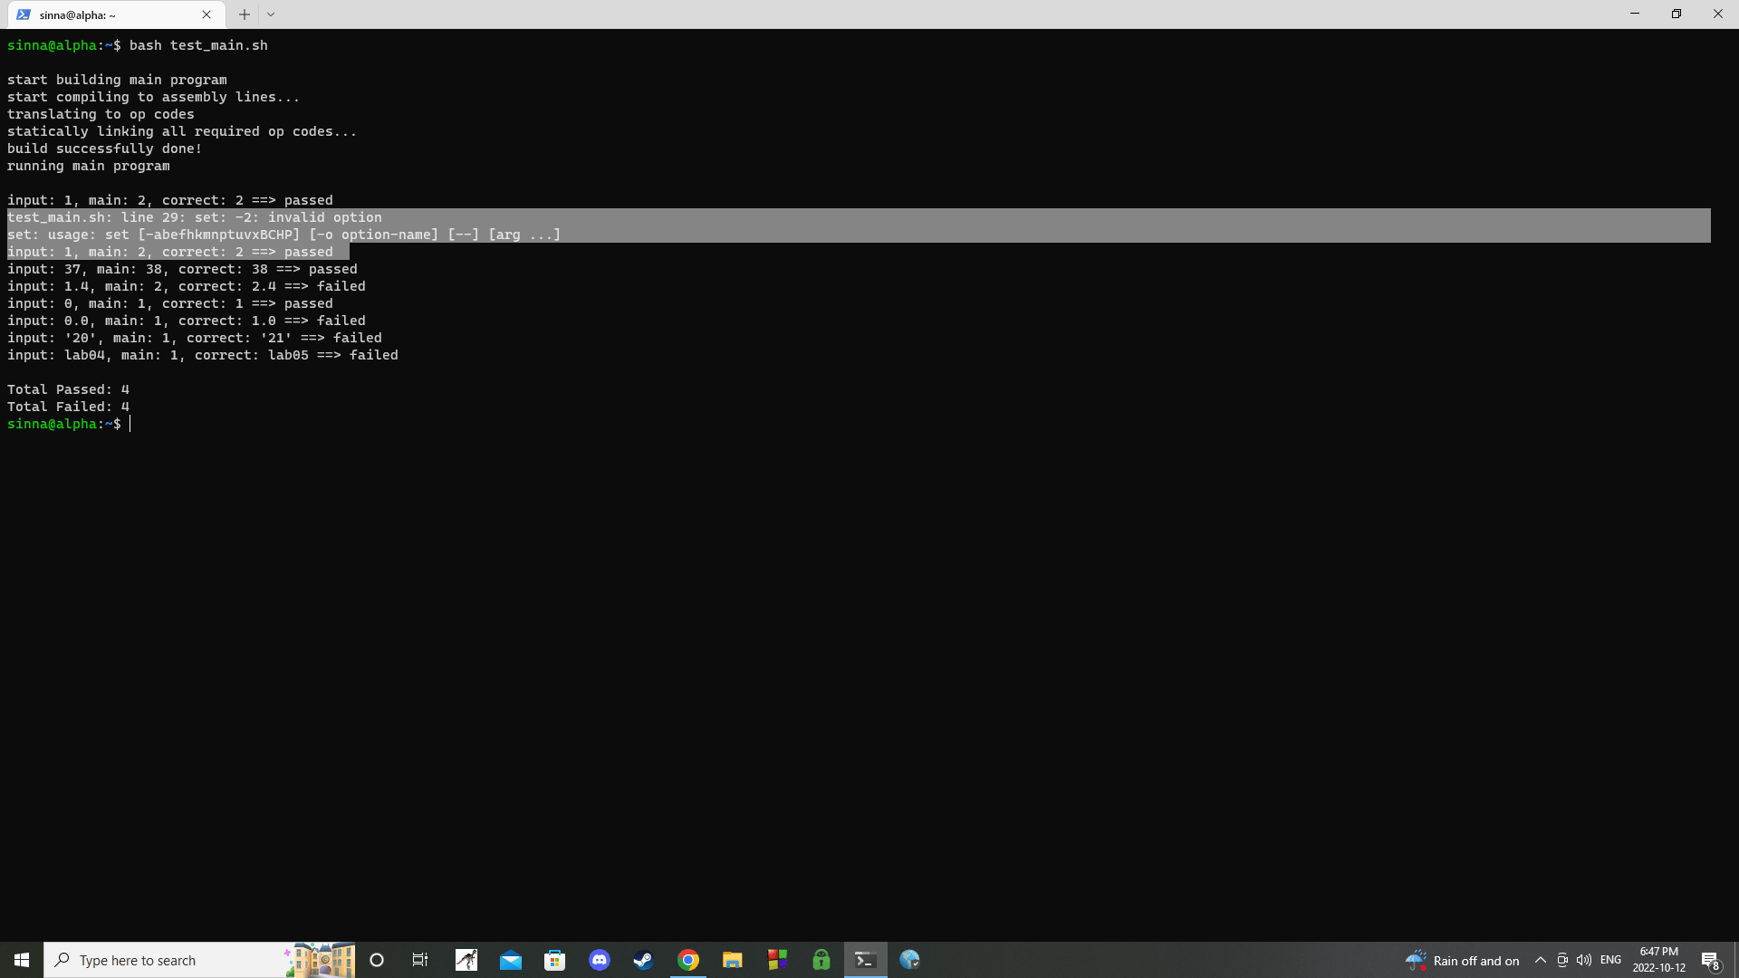The height and width of the screenshot is (978, 1739).
Task: Open the green padlock app in taskbar
Action: (x=821, y=960)
